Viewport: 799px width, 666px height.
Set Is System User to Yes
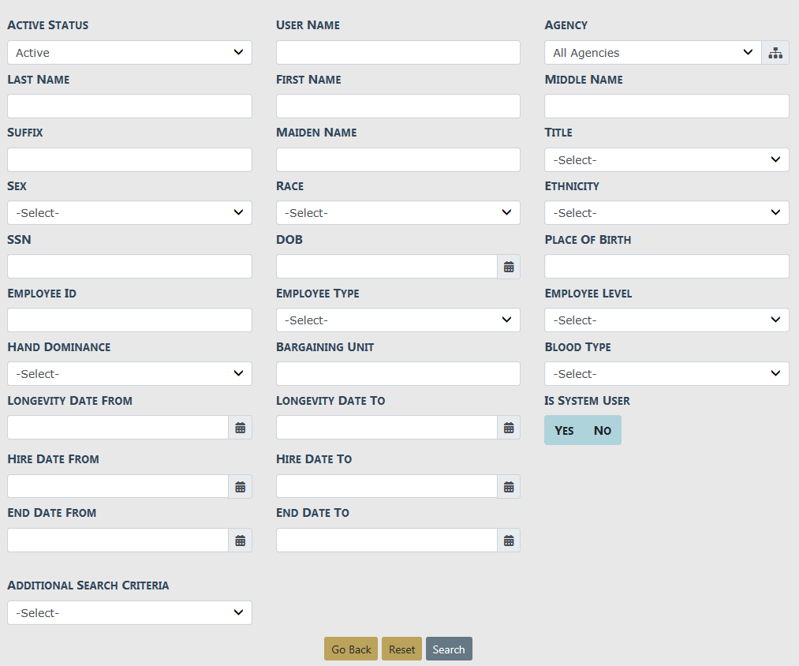point(564,430)
